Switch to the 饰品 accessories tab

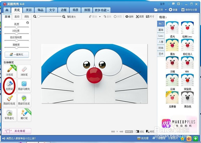tap(40, 10)
